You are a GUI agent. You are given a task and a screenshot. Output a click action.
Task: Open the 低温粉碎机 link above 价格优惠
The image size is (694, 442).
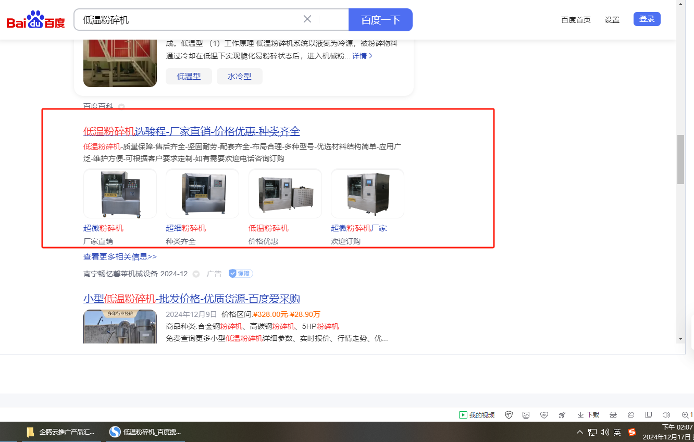pos(268,228)
